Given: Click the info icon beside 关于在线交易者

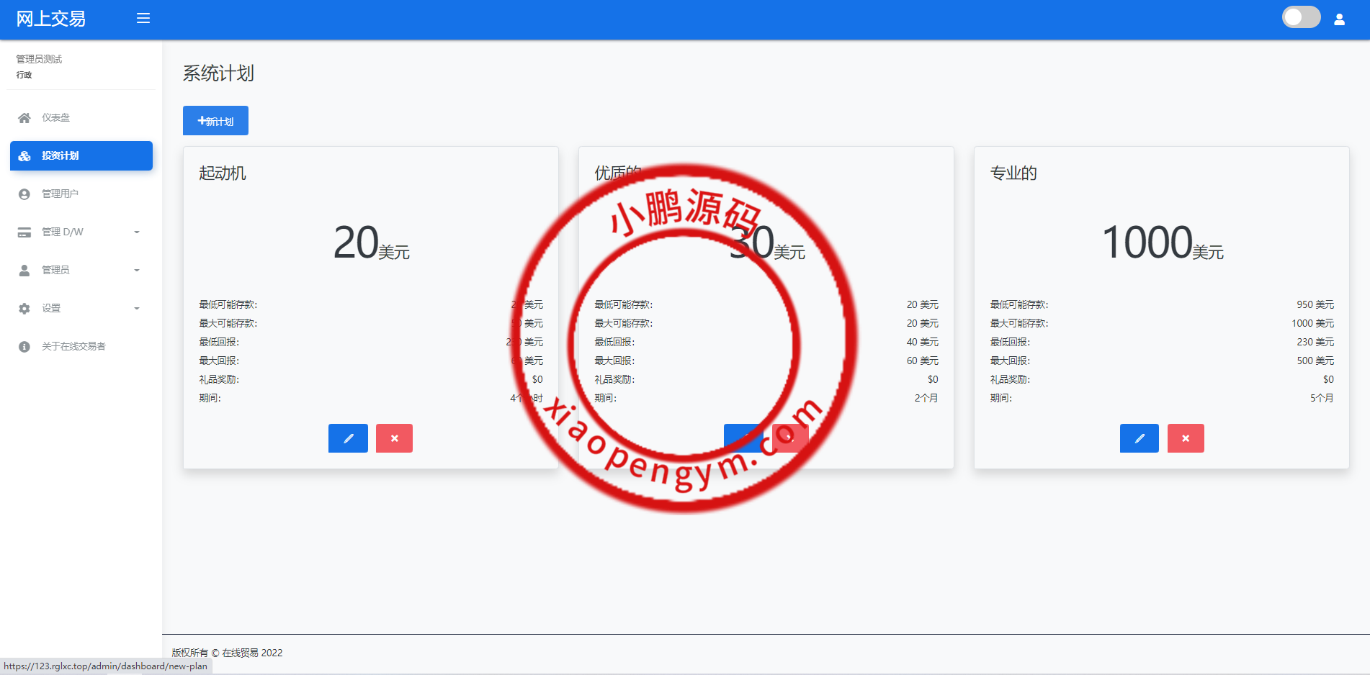Looking at the screenshot, I should pos(24,347).
